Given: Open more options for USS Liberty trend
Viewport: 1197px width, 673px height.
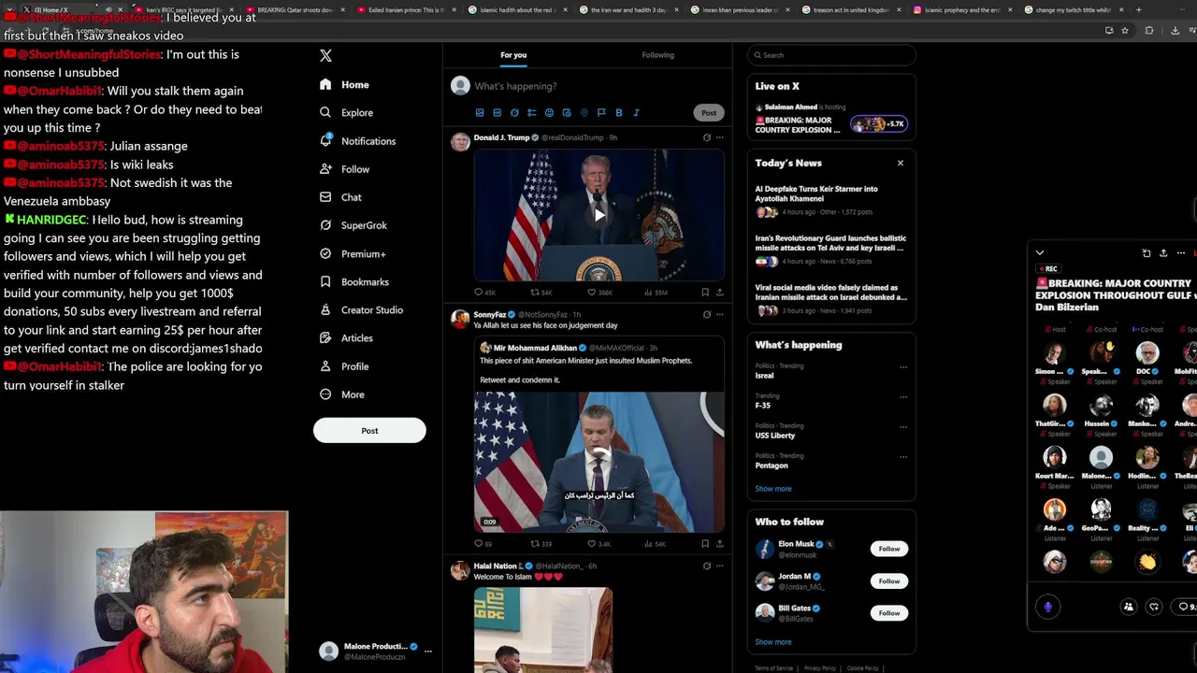Looking at the screenshot, I should 903,427.
